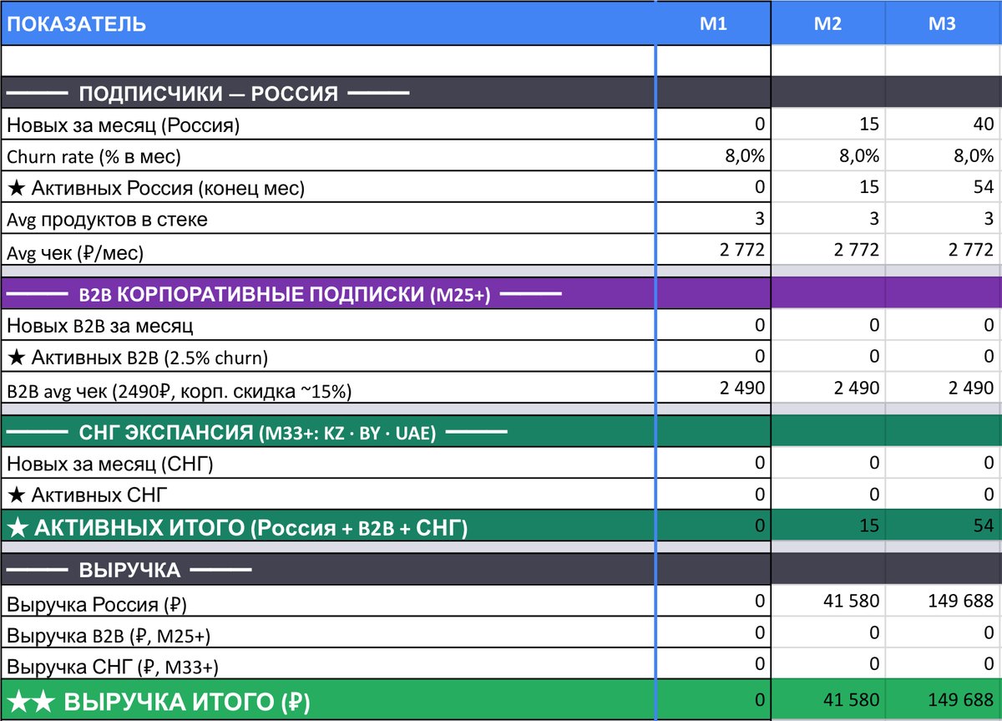The width and height of the screenshot is (1002, 721).
Task: Click the M1 Avg чек value 2 772
Action: 741,251
